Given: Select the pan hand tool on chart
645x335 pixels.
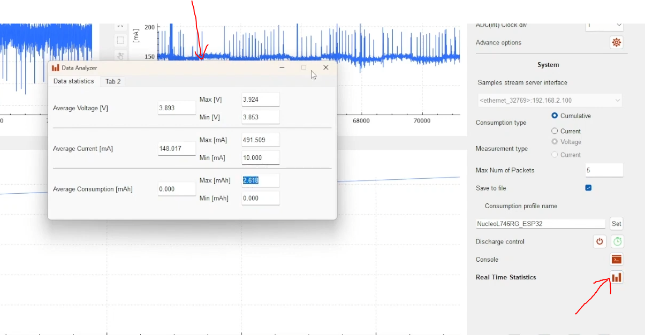Looking at the screenshot, I should (120, 56).
